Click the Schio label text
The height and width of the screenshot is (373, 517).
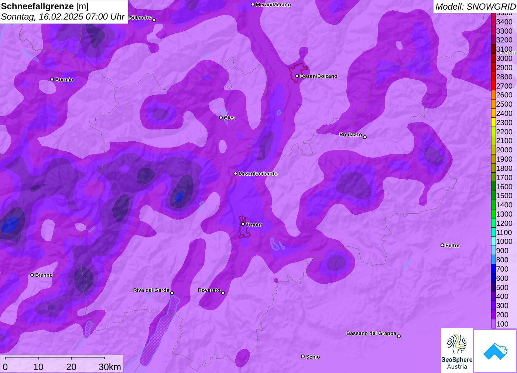pos(313,357)
